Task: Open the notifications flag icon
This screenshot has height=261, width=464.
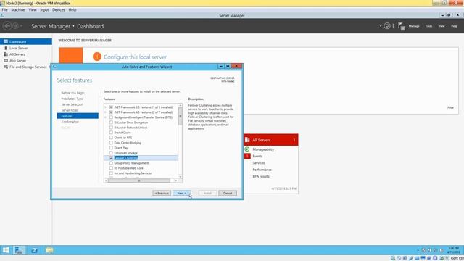Action: click(401, 26)
